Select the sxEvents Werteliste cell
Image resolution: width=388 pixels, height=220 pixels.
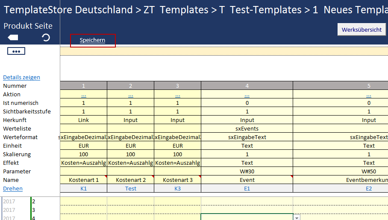[x=247, y=129]
